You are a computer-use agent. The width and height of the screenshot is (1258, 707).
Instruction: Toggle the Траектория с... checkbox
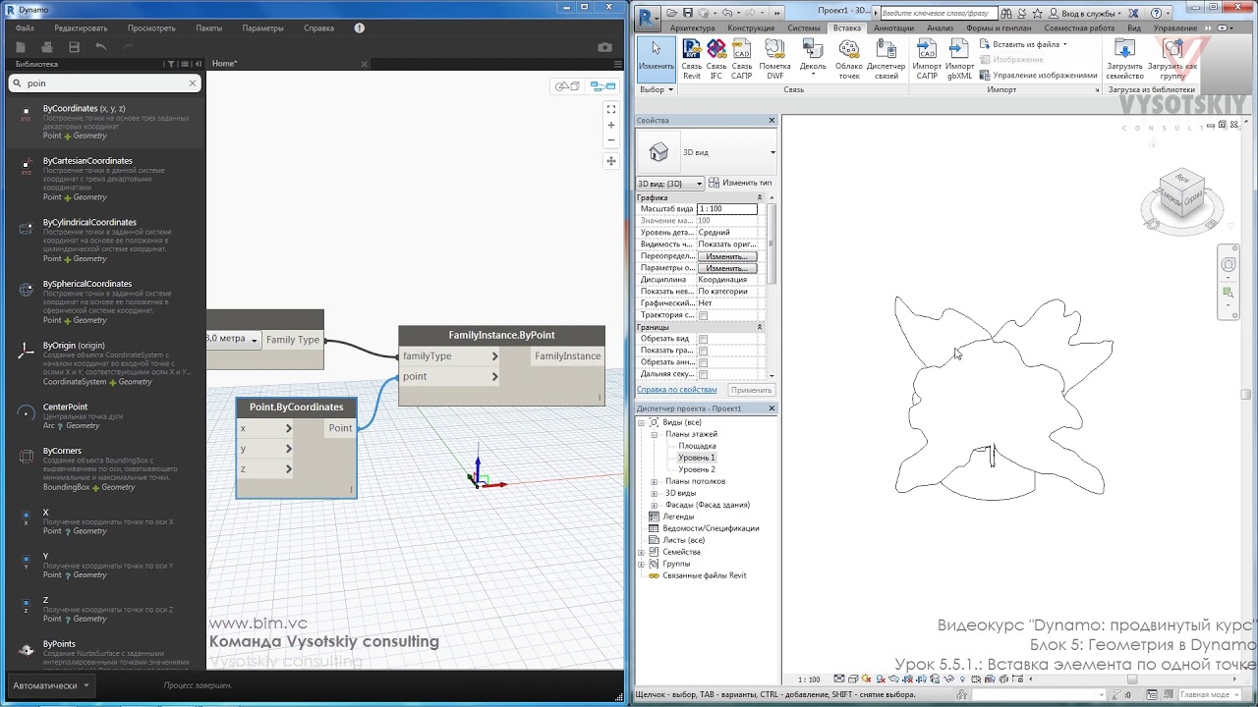click(x=703, y=315)
